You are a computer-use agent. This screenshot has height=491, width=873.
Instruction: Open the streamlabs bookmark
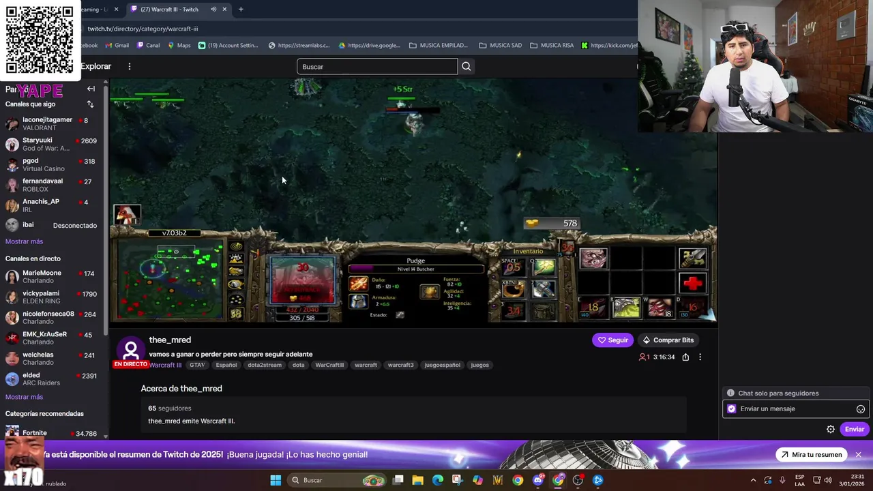coord(299,46)
